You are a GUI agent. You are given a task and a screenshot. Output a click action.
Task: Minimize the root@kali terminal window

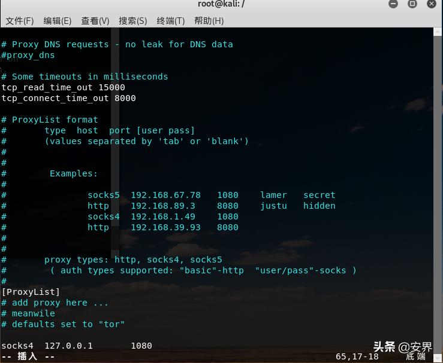pyautogui.click(x=393, y=4)
